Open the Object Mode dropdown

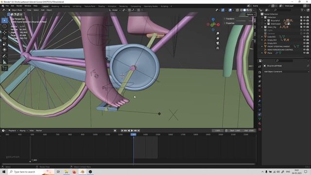(x=17, y=10)
